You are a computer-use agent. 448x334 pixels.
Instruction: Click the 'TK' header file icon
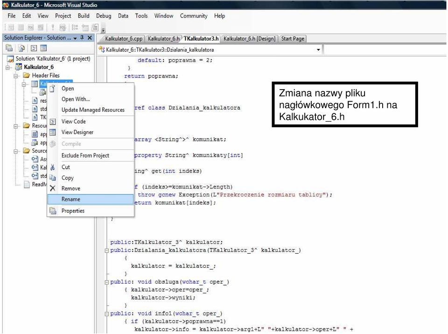[35, 117]
